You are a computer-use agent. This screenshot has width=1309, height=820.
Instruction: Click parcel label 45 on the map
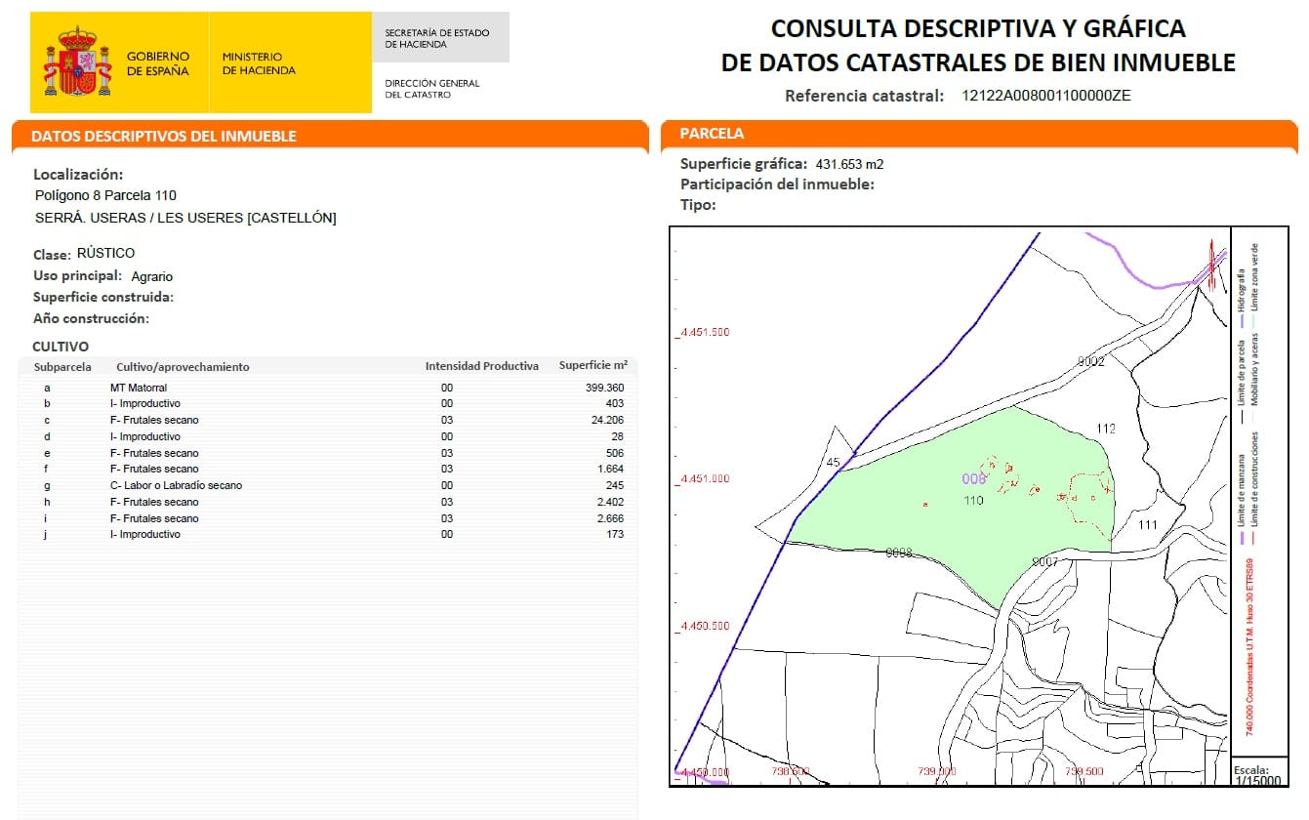pos(833,463)
